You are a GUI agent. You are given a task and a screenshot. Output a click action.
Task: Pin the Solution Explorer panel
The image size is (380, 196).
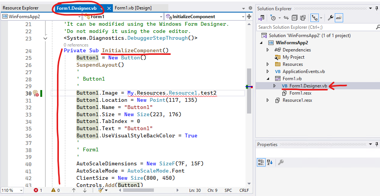tap(377, 8)
